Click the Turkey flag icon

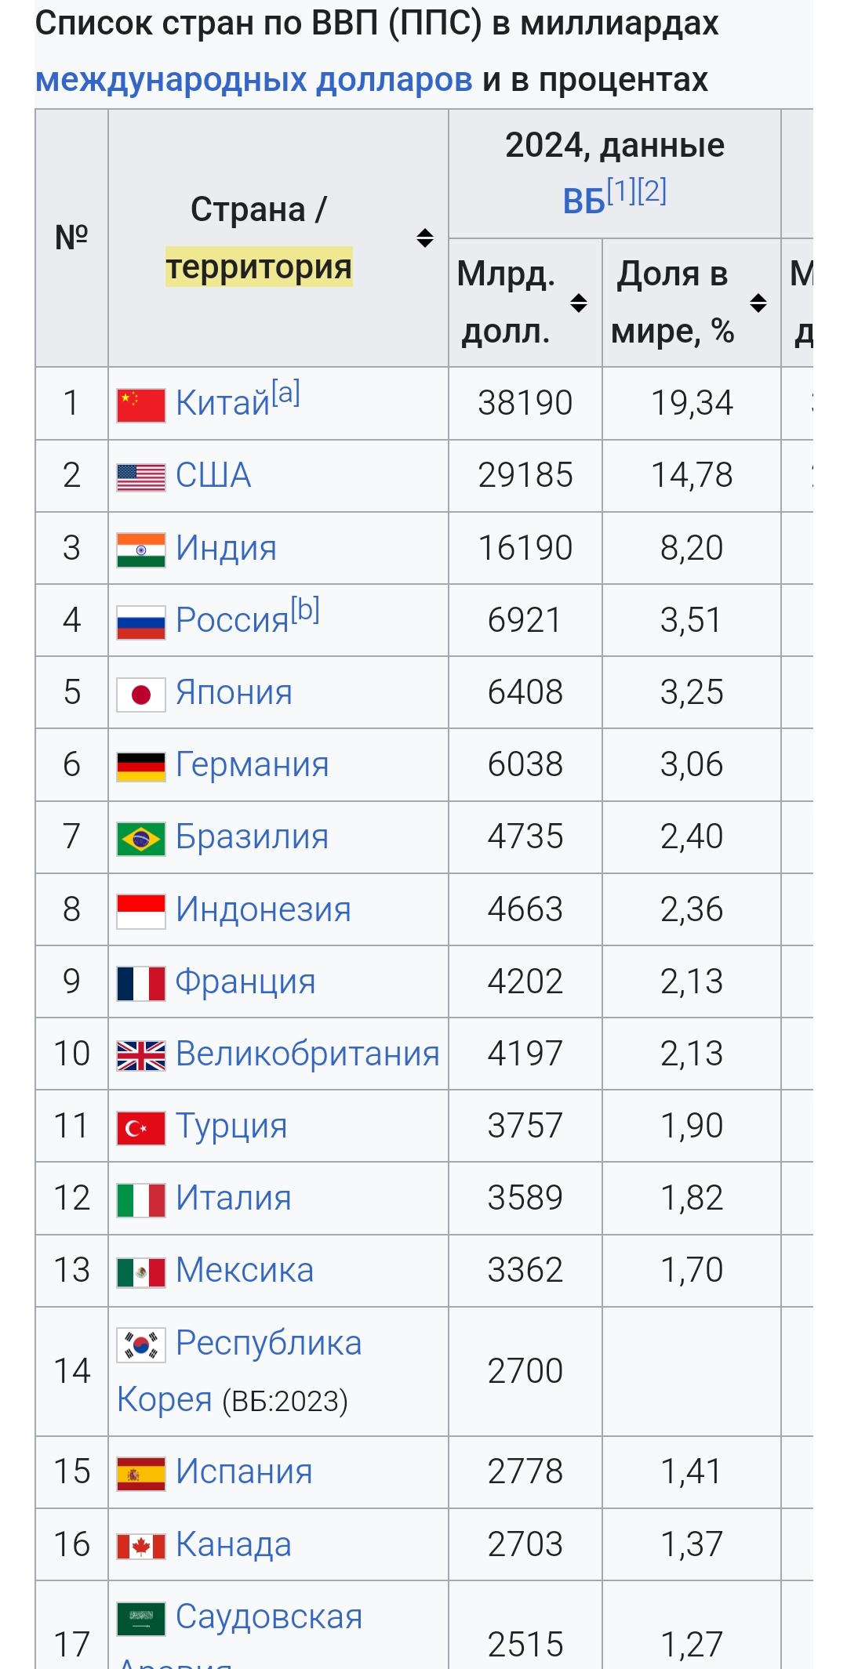tap(141, 1128)
